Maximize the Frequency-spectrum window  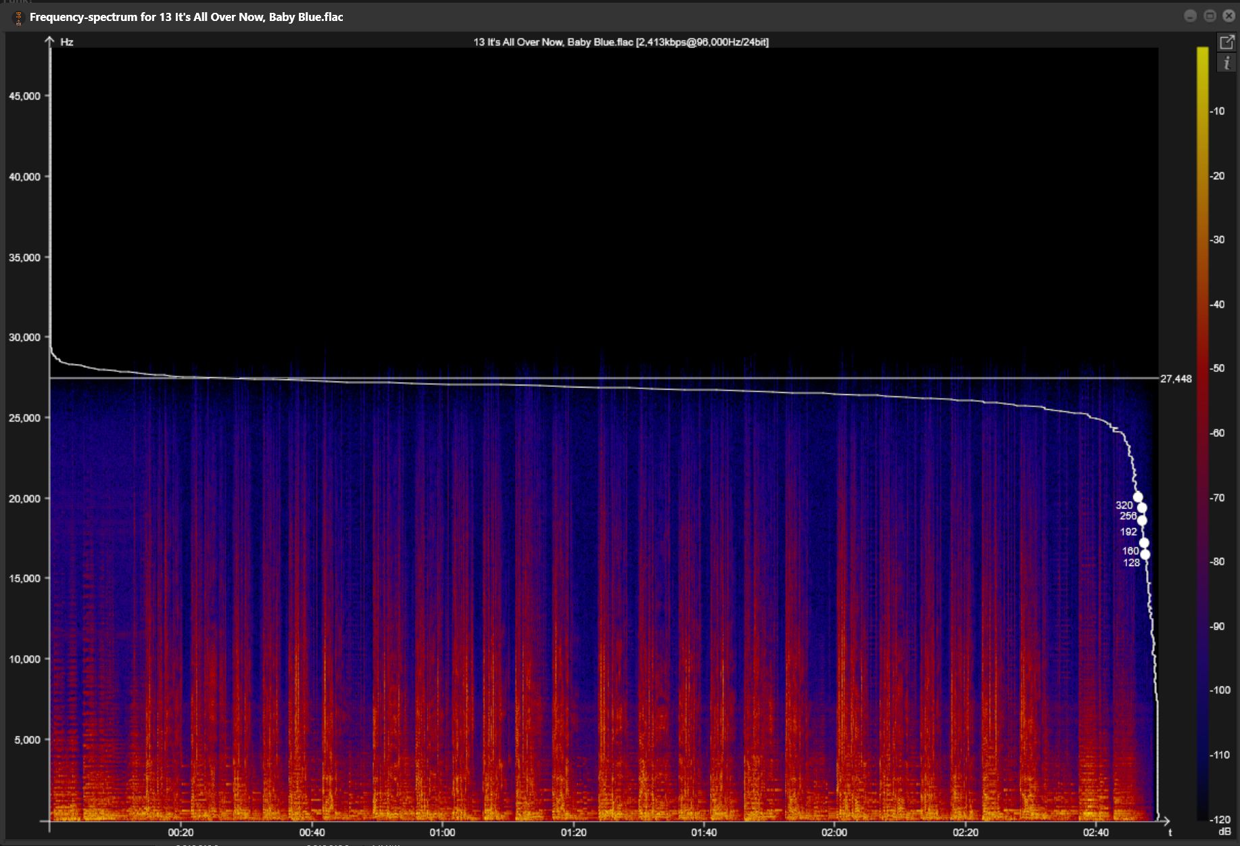1210,16
